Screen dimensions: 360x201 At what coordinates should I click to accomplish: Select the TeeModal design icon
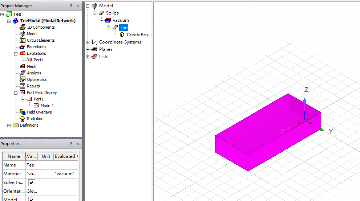pyautogui.click(x=15, y=21)
